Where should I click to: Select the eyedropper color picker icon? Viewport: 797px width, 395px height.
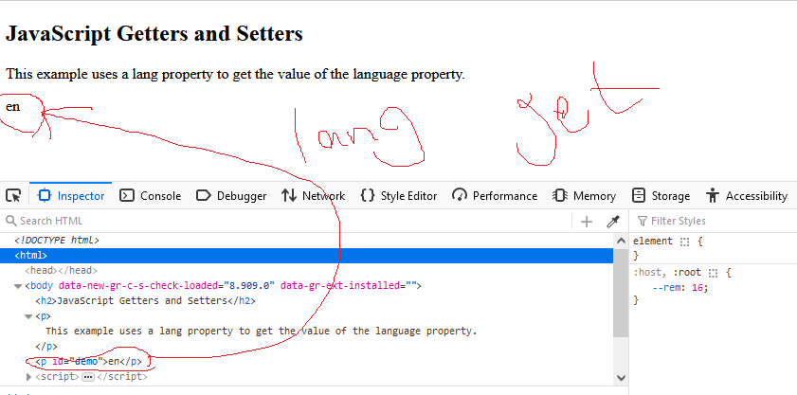(x=613, y=221)
